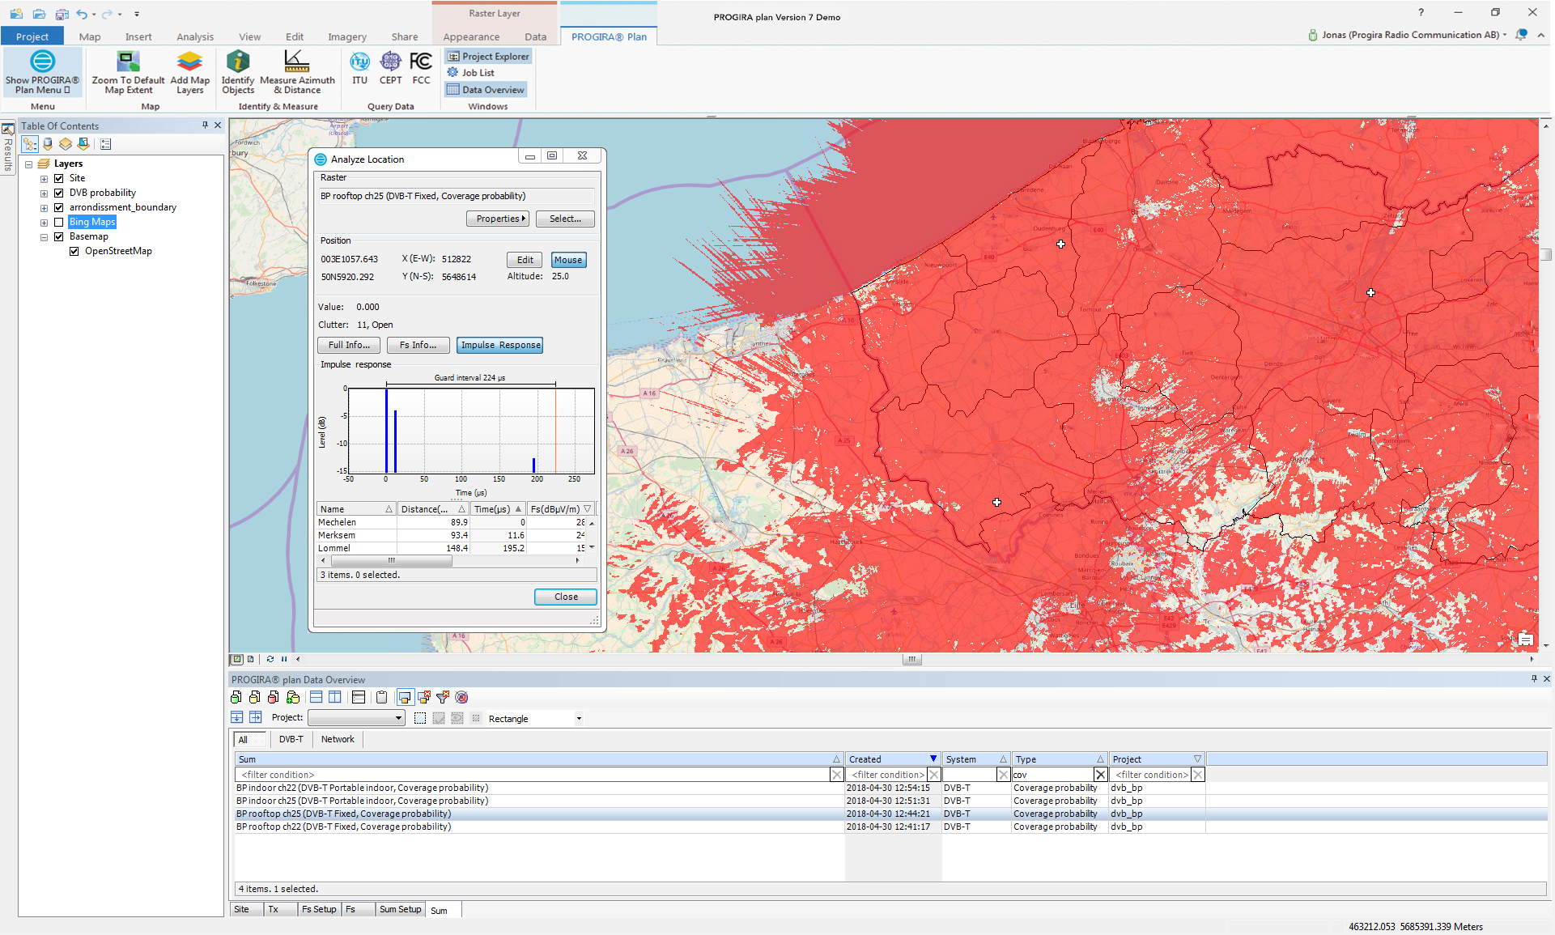The image size is (1555, 935).
Task: Click the open project icon in quick access bar
Action: point(39,14)
